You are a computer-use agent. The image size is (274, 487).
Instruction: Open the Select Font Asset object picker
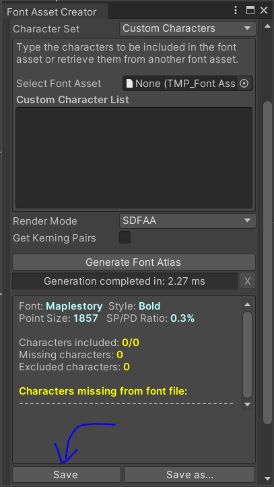coord(244,84)
